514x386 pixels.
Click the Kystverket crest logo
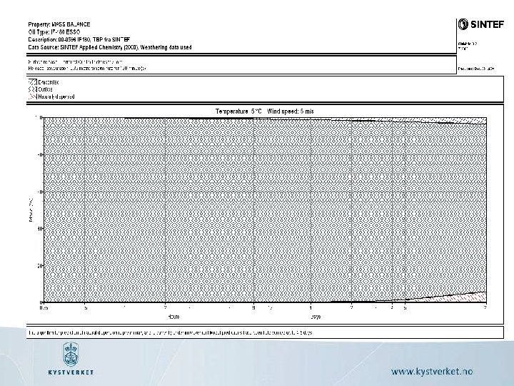(x=70, y=354)
